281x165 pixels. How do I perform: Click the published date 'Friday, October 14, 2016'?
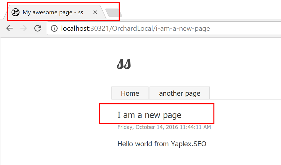(148, 127)
